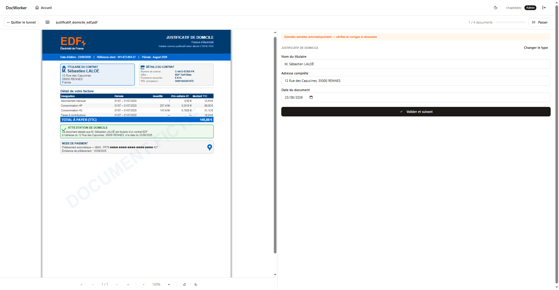Click the documents progress bar

tap(510, 22)
